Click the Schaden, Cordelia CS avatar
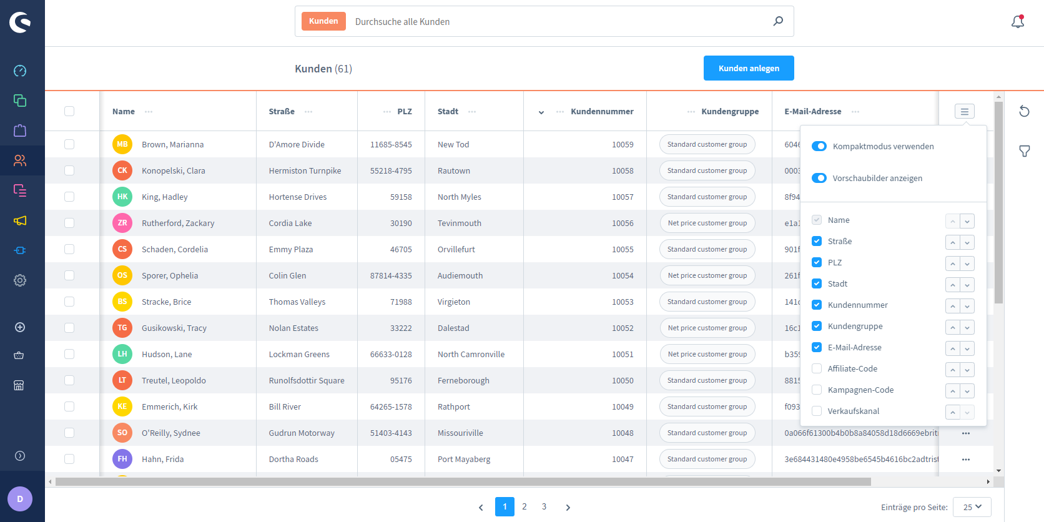Viewport: 1044px width, 522px height. pos(122,249)
